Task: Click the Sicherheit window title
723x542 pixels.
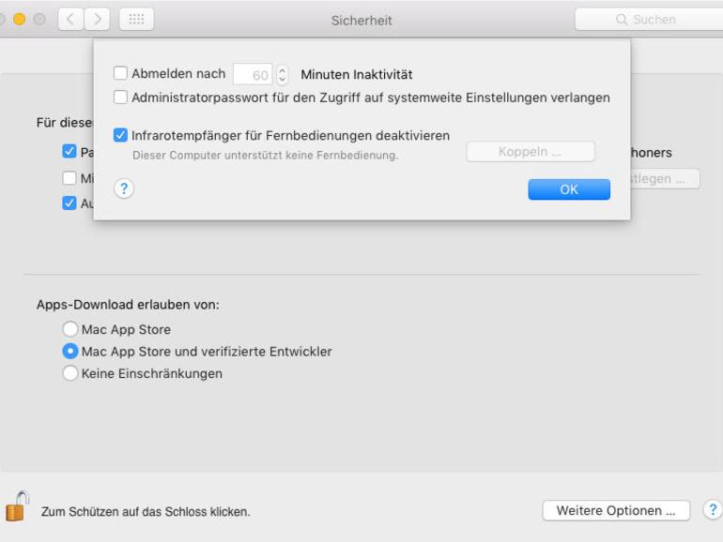Action: pos(361,21)
